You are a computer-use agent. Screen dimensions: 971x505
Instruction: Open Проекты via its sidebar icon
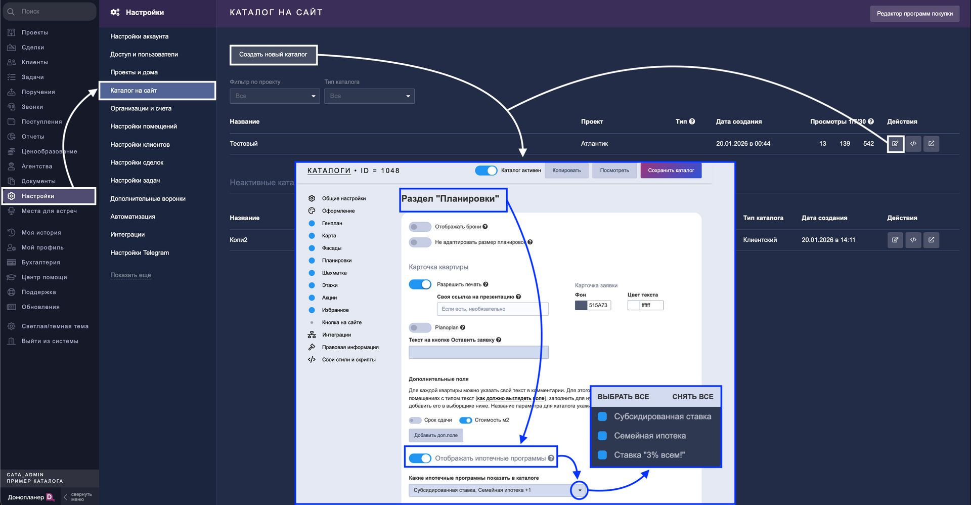(x=11, y=32)
